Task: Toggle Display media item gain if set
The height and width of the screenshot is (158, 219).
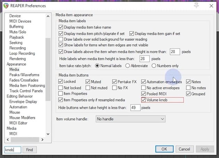Action: coord(131,34)
